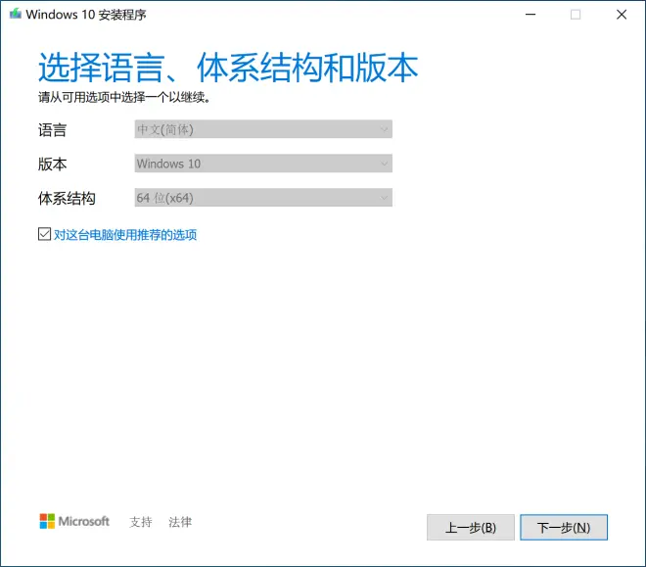Click the heading 选择语言、体系结构和版本

point(228,68)
